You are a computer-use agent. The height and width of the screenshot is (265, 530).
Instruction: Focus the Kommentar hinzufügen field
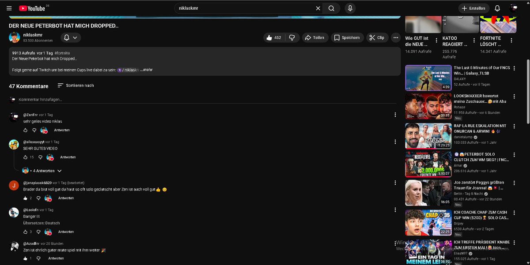(208, 100)
